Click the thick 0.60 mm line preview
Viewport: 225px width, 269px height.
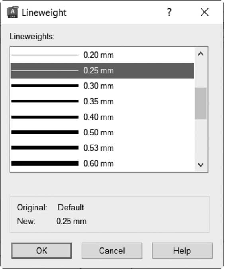point(45,163)
